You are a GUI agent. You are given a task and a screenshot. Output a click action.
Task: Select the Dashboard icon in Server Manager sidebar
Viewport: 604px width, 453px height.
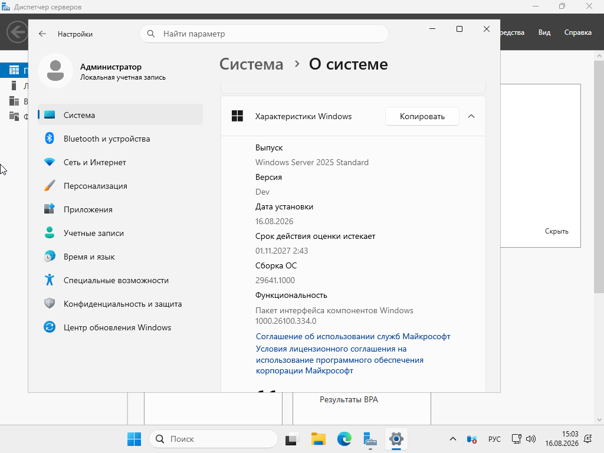(14, 70)
